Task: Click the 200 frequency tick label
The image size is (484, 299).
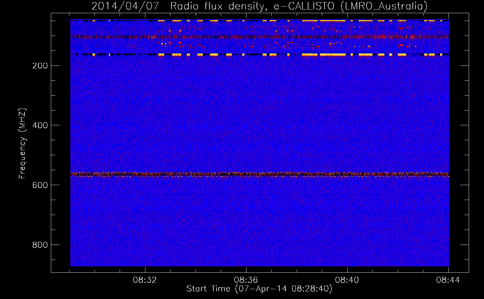Action: (40, 65)
